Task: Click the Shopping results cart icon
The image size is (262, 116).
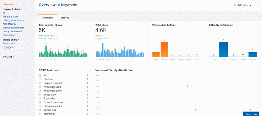Action: tap(40, 106)
